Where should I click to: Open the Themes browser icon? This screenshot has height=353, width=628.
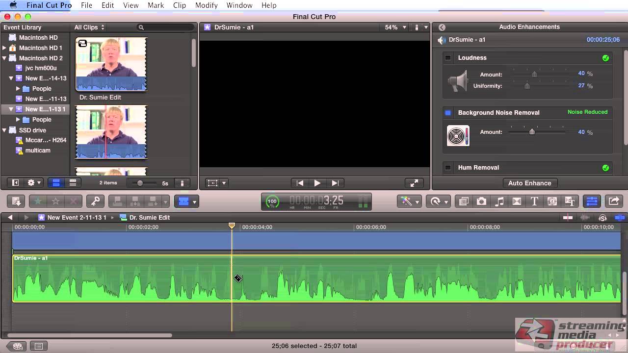pyautogui.click(x=570, y=201)
